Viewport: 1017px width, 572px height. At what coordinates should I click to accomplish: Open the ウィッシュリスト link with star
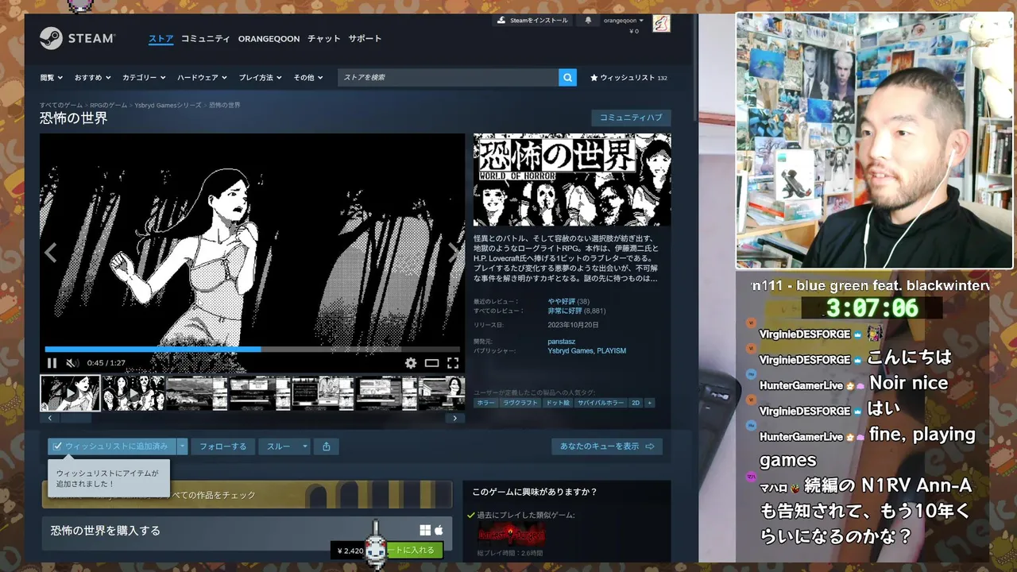[x=628, y=78]
